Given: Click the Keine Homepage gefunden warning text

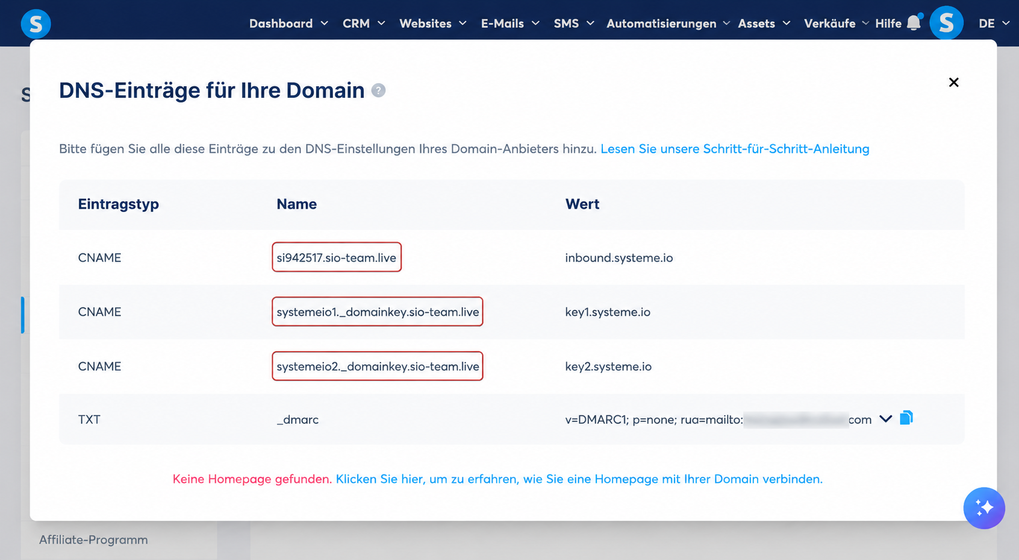Looking at the screenshot, I should coord(252,479).
